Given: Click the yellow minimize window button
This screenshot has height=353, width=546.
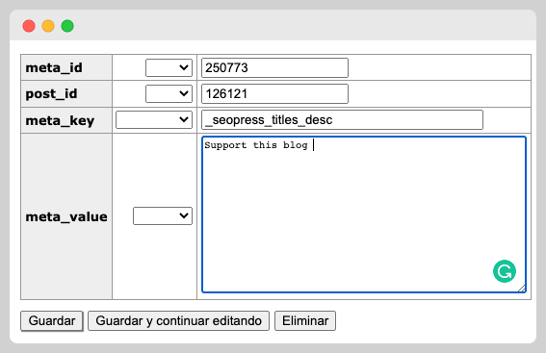Looking at the screenshot, I should (48, 26).
